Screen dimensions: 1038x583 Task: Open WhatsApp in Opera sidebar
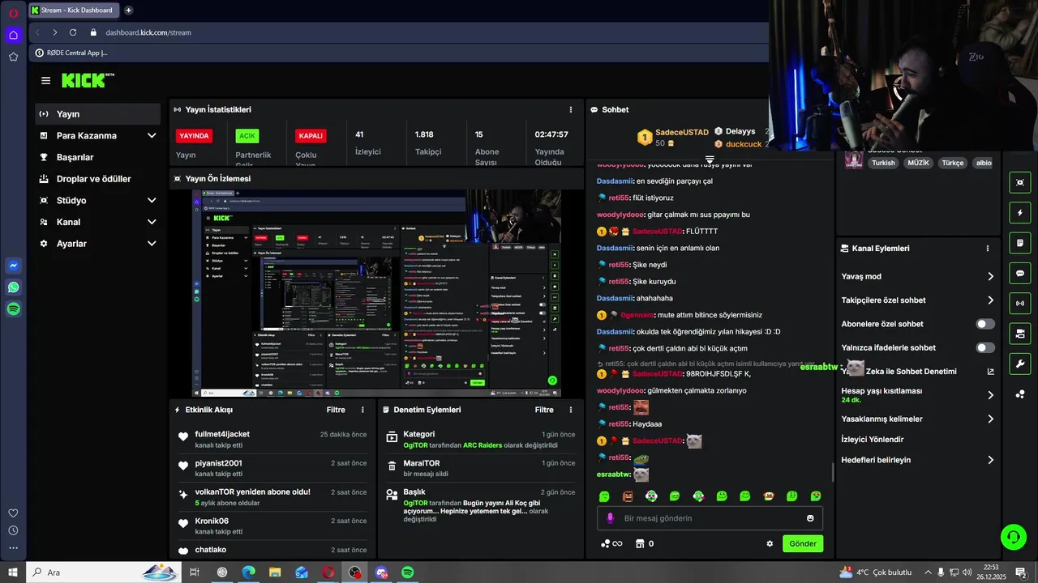(x=14, y=287)
